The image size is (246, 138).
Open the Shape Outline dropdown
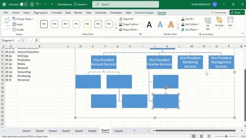click(x=129, y=24)
